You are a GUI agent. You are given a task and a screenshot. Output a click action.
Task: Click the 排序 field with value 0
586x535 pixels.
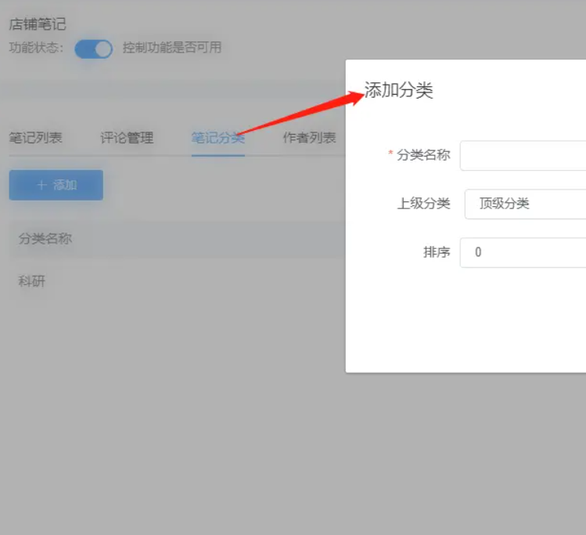coord(523,252)
